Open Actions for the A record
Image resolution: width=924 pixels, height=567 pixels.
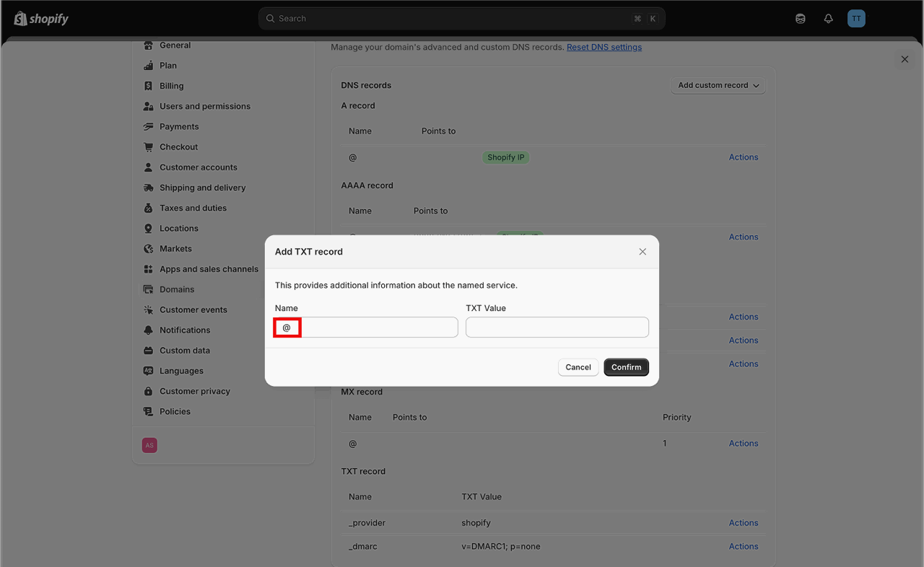point(743,157)
